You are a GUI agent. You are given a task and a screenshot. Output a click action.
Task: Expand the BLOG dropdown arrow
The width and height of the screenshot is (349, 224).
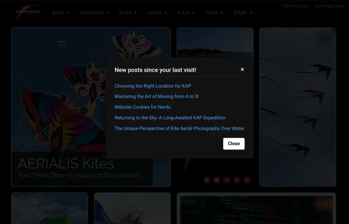(68, 13)
